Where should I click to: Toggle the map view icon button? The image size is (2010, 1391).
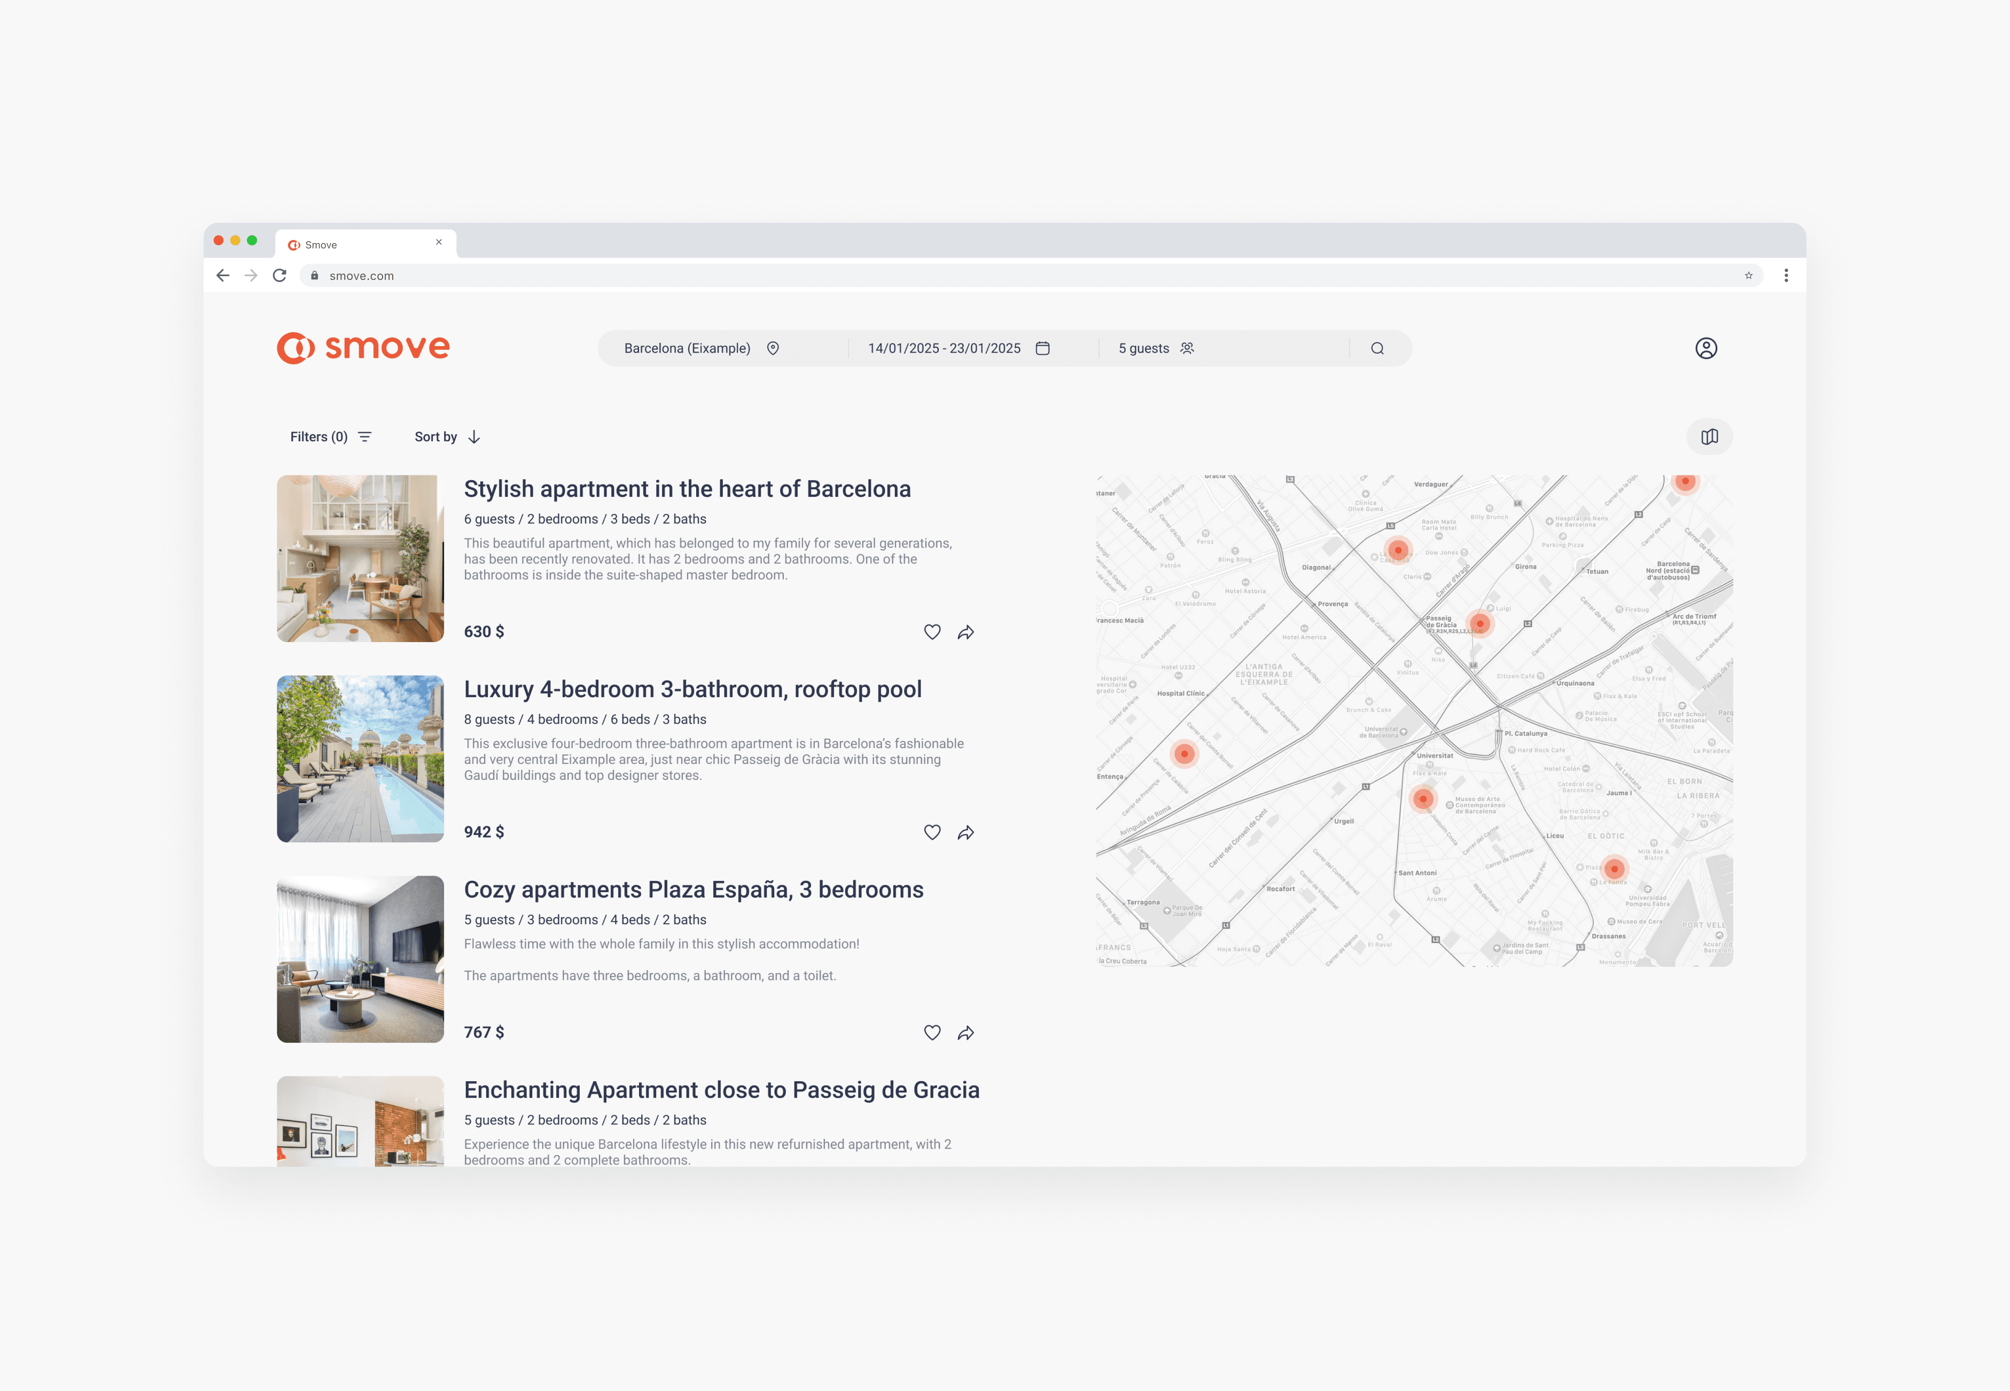click(1709, 436)
